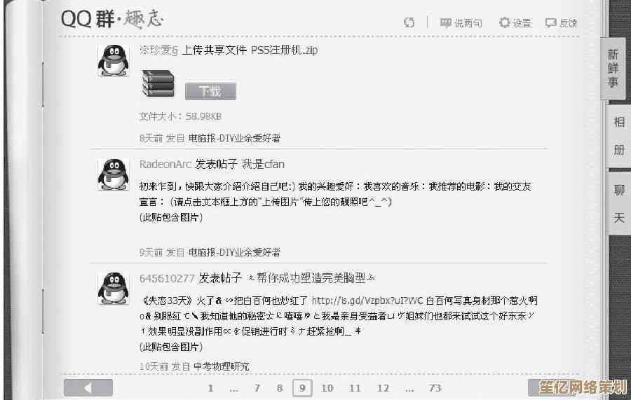Viewport: 631px width, 400px height.
Task: Open the is.gd URL in the post
Action: pos(367,301)
